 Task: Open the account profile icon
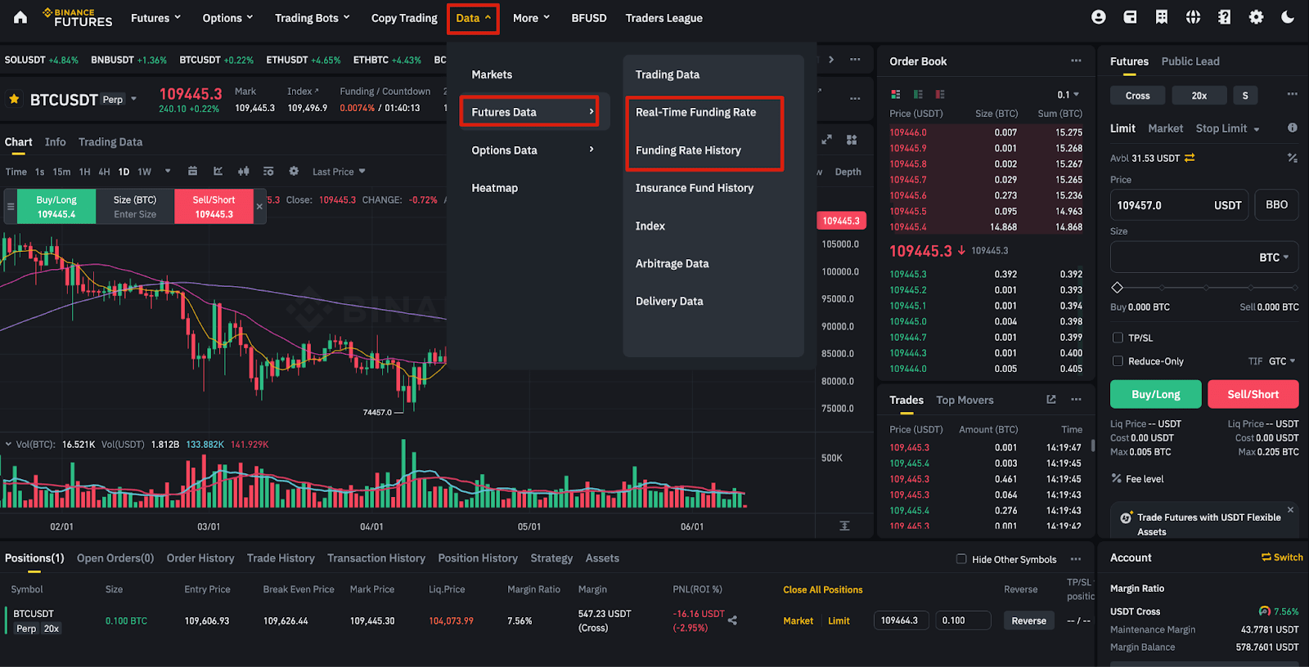click(1099, 17)
